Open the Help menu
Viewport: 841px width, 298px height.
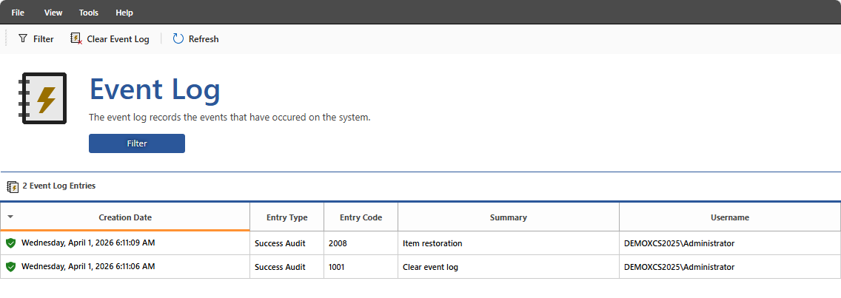tap(124, 13)
